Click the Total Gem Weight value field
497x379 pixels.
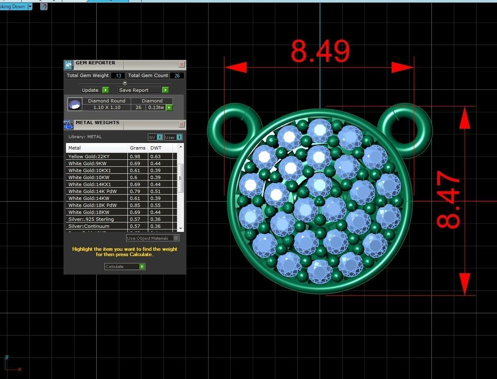click(x=118, y=75)
